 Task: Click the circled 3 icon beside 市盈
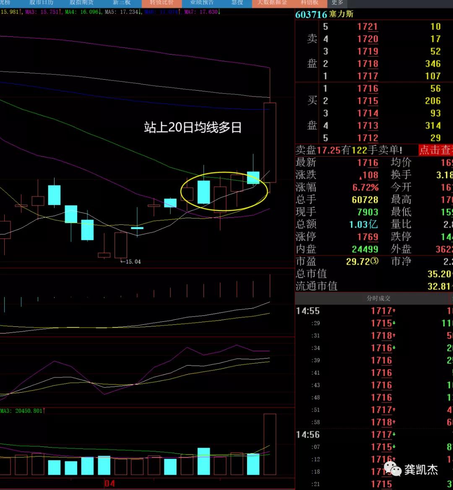point(375,261)
